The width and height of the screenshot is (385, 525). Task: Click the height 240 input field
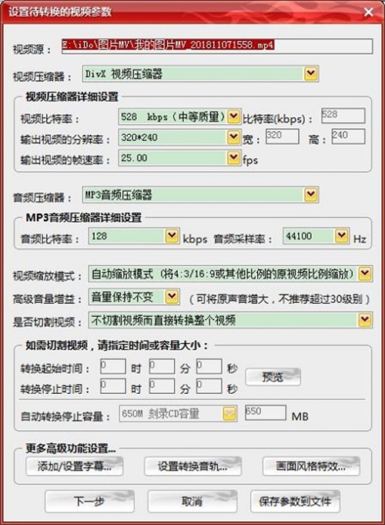348,136
